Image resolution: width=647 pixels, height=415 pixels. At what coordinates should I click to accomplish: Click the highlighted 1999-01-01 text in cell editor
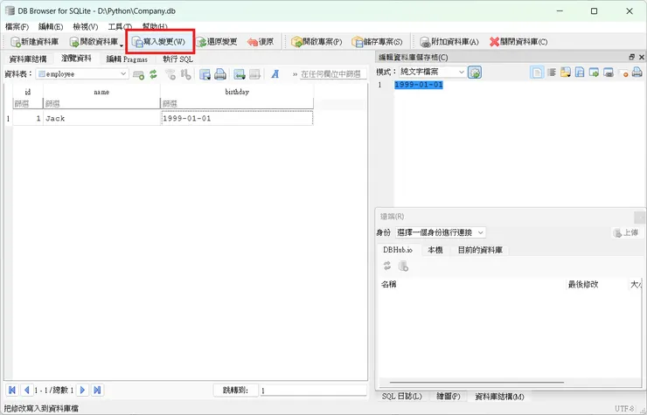click(419, 85)
